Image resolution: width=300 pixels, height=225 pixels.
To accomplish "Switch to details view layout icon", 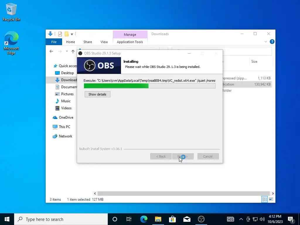I will [x=265, y=199].
